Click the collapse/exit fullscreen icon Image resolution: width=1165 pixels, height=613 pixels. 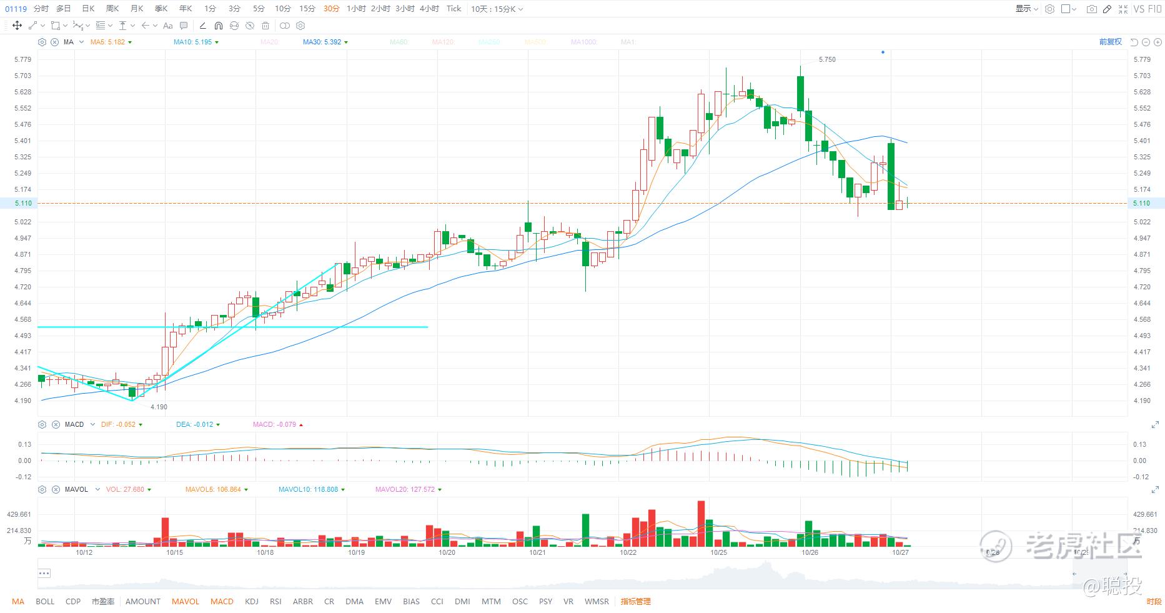point(1123,9)
